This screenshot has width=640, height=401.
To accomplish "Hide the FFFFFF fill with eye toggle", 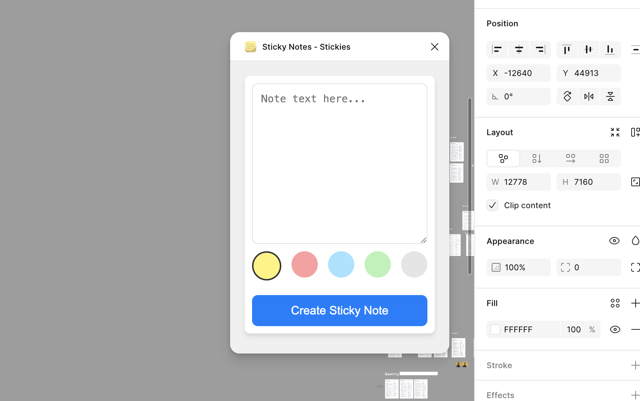I will (615, 329).
